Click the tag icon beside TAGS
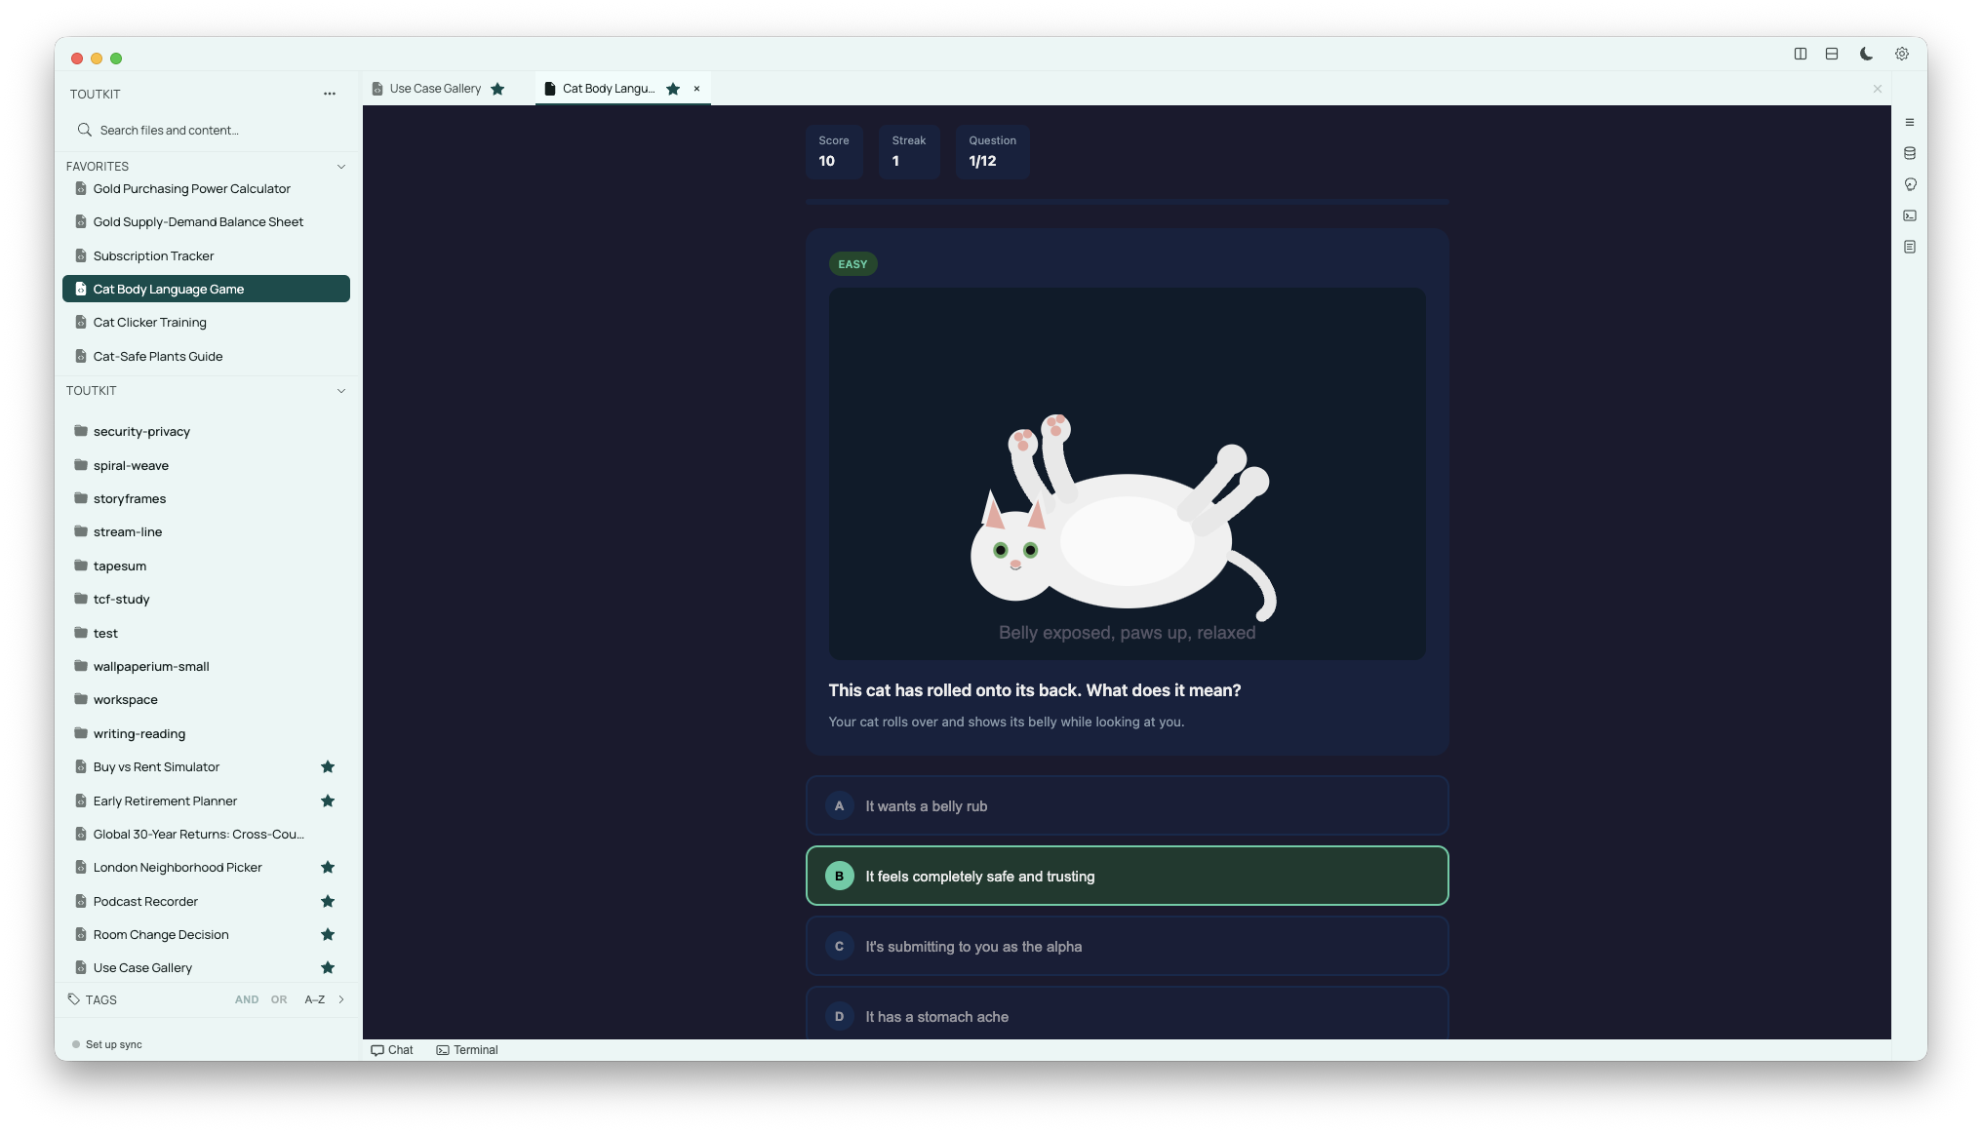Image resolution: width=1982 pixels, height=1133 pixels. 74,999
